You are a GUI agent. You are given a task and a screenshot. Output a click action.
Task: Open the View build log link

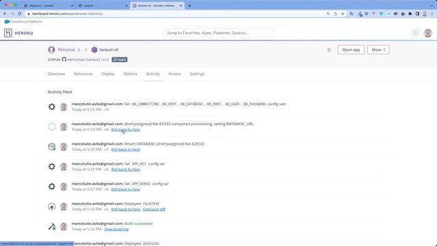116,230
